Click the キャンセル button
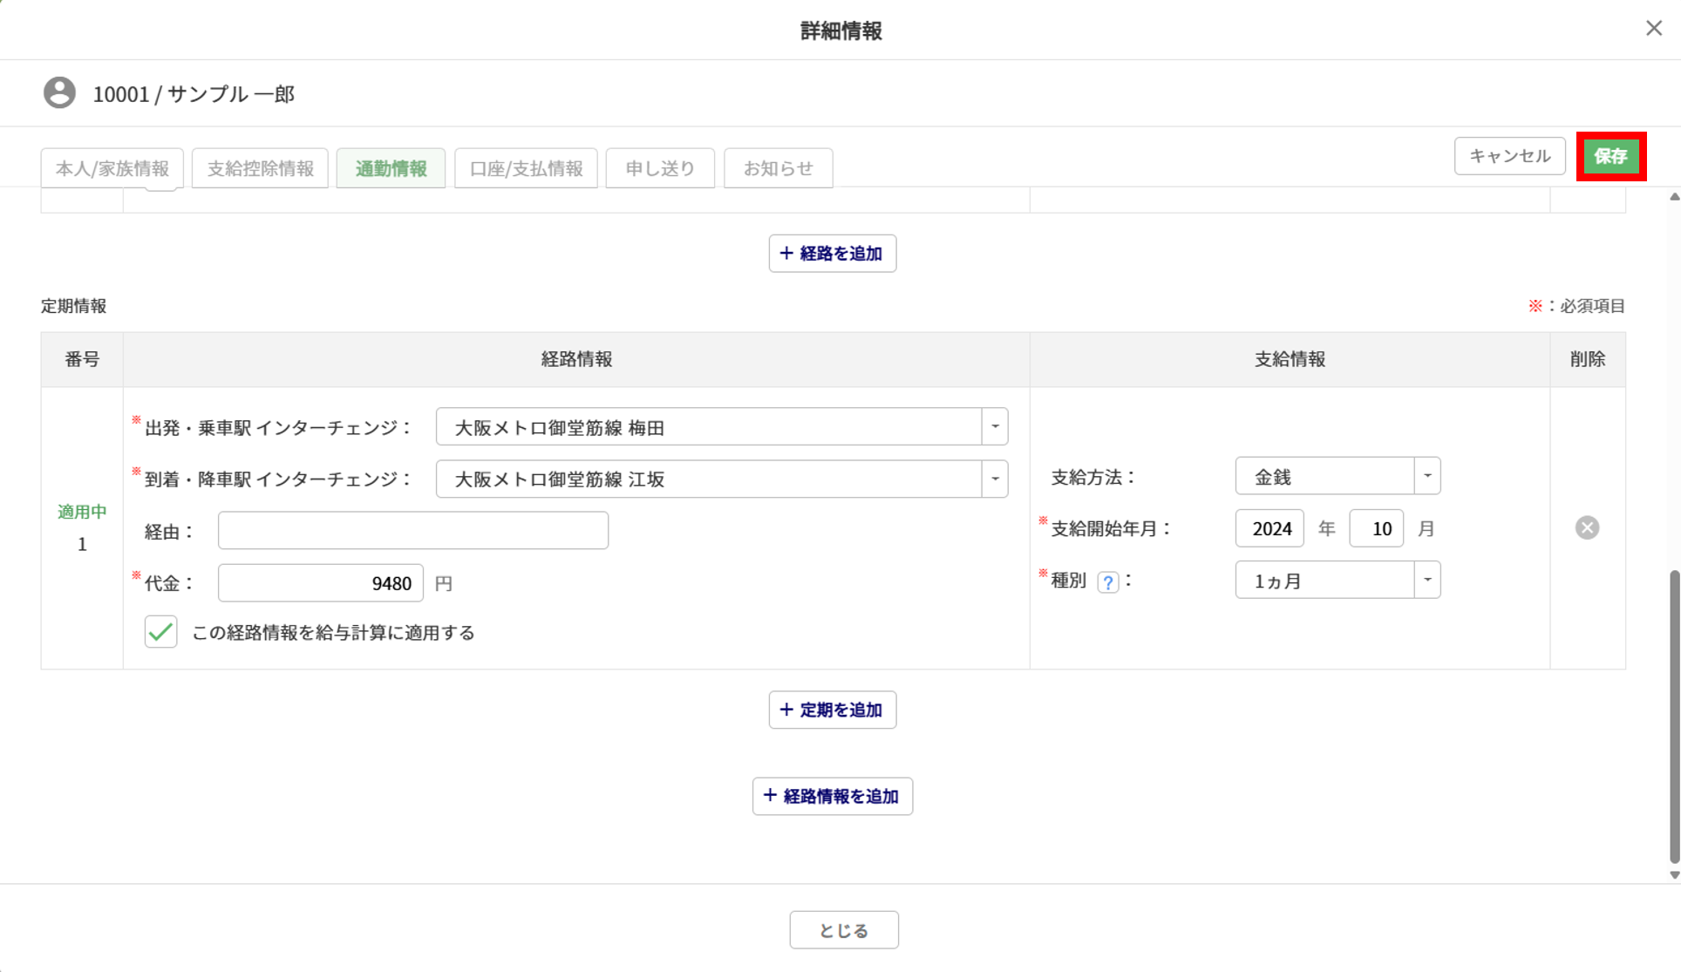Screen dimensions: 1681x972 [1509, 156]
